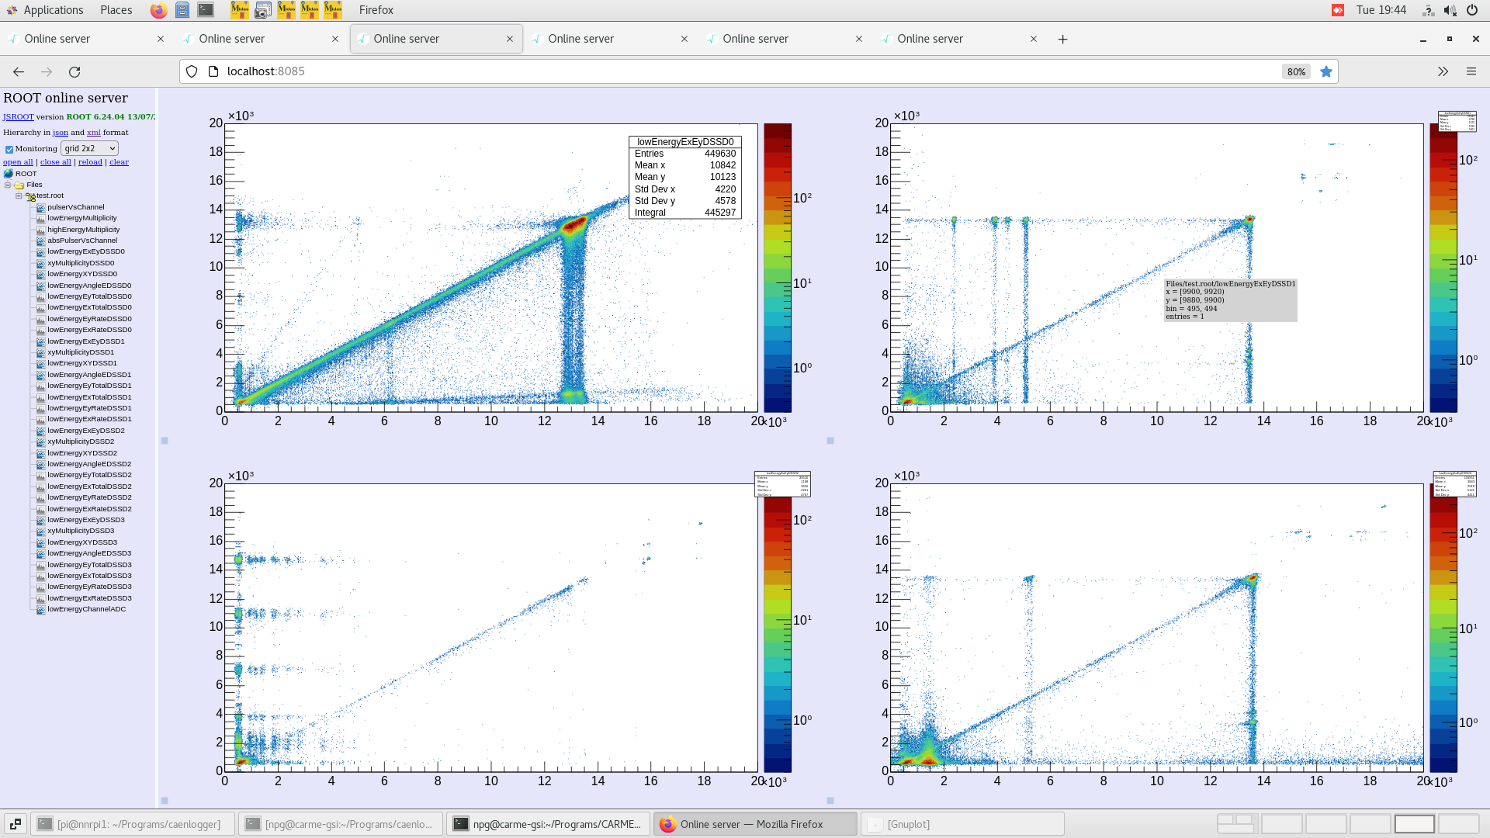This screenshot has width=1490, height=838.
Task: Open the Firefox hamburger menu
Action: (x=1471, y=71)
